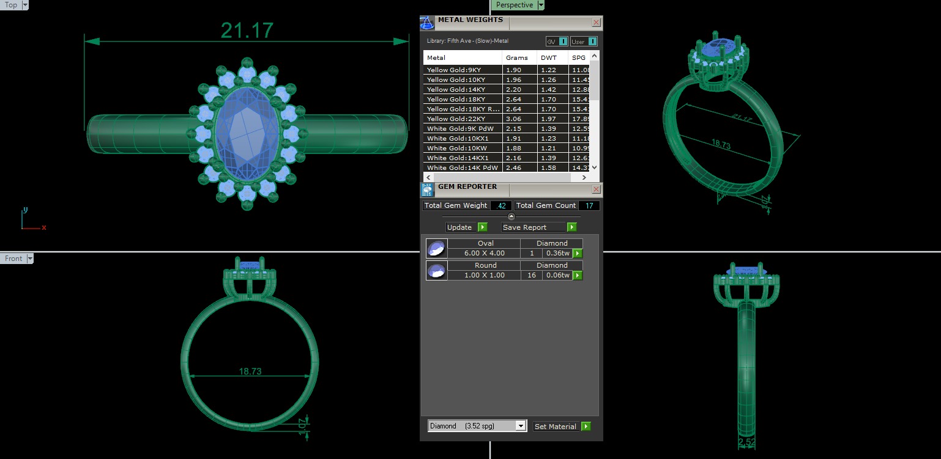The width and height of the screenshot is (941, 459).
Task: Select the Yellow Gold:9KY row
Action: tap(507, 70)
